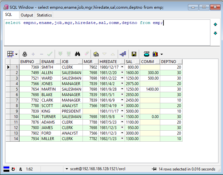This screenshot has width=223, height=175.
Task: Click the ENAME column header
Action: pos(50,62)
